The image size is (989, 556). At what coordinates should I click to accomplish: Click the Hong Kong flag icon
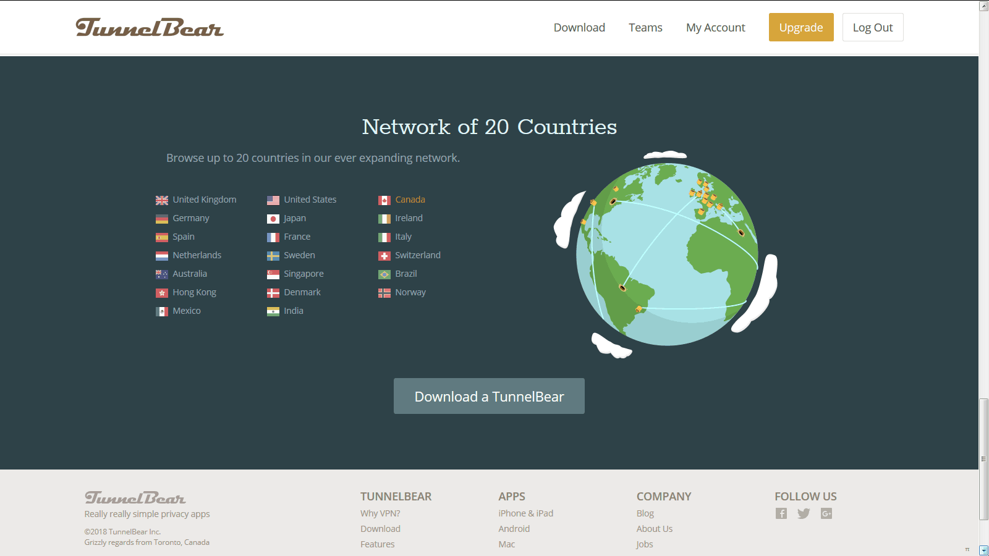[162, 293]
